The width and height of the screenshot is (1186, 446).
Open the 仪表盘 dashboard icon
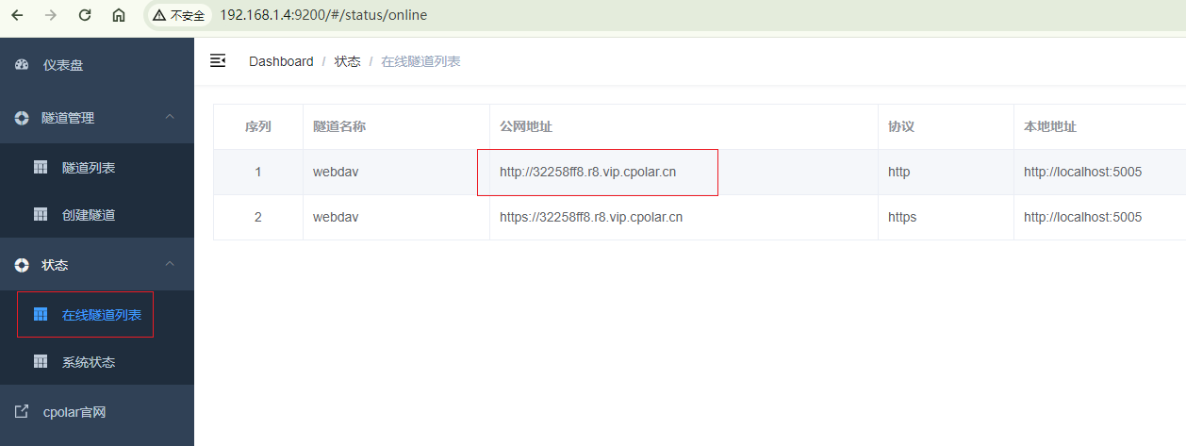pos(22,65)
